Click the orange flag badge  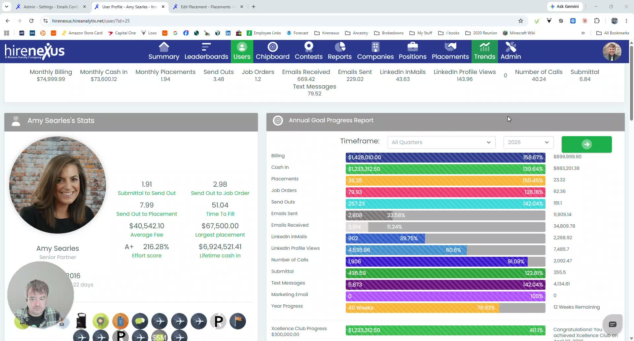(238, 321)
